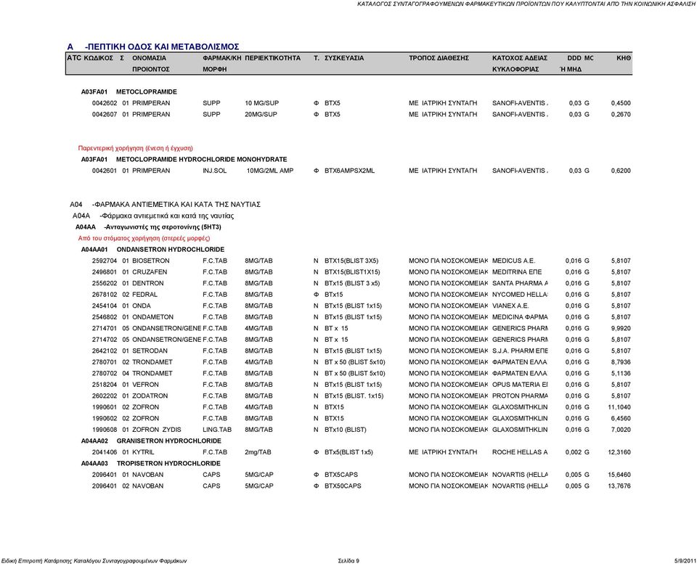Click the heading Α -ΠΕΠΤΙΚΗ ΟΔΟΣ ΚΑΙ ΜΕΤΑΒΟΛΙΣΜΟΣ
The height and width of the screenshot is (564, 697).
(x=153, y=46)
